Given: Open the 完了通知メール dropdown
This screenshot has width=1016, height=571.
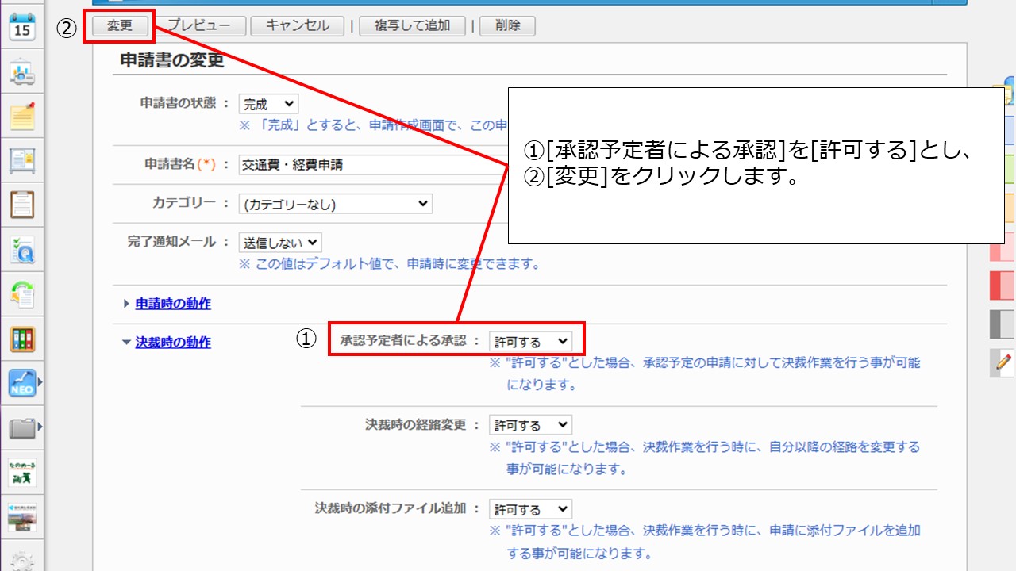Looking at the screenshot, I should 280,243.
